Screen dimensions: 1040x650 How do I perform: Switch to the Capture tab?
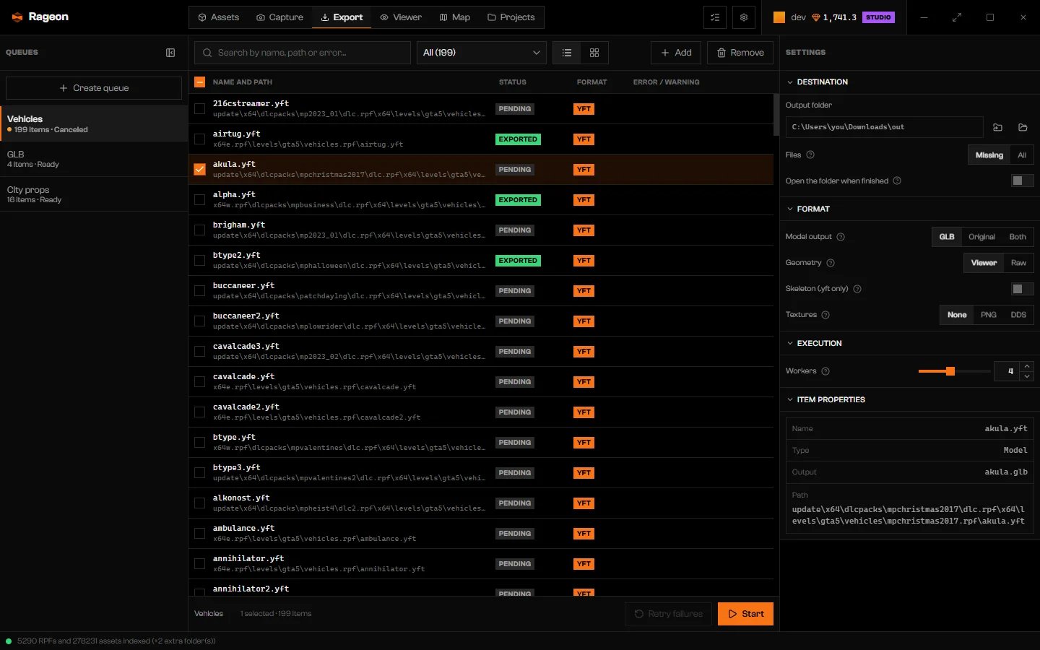click(x=279, y=17)
